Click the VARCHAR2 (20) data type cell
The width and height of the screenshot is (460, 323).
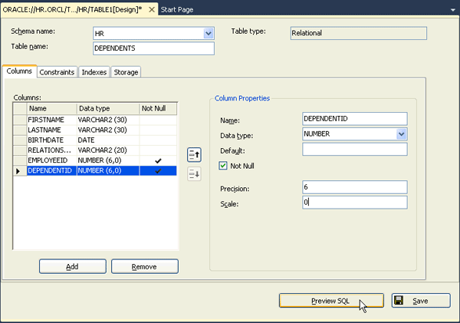(x=108, y=150)
